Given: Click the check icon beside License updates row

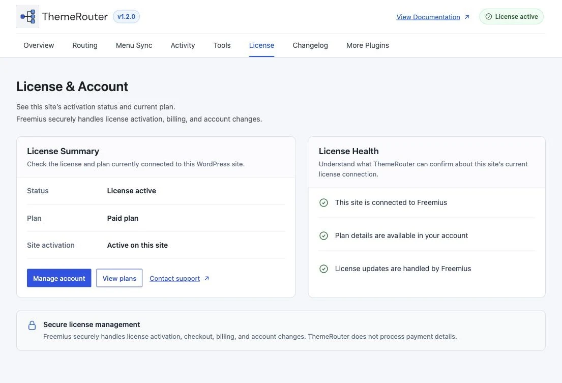Looking at the screenshot, I should 323,269.
